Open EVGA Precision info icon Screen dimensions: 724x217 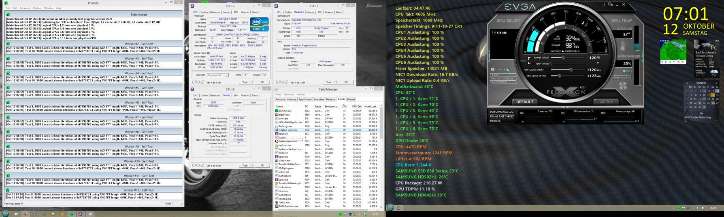(x=604, y=4)
